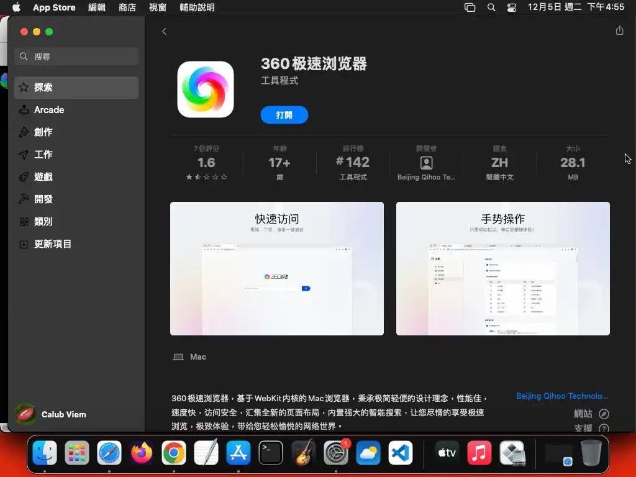Open the cloud app in the Dock
Screen dimensions: 636x477
click(368, 452)
